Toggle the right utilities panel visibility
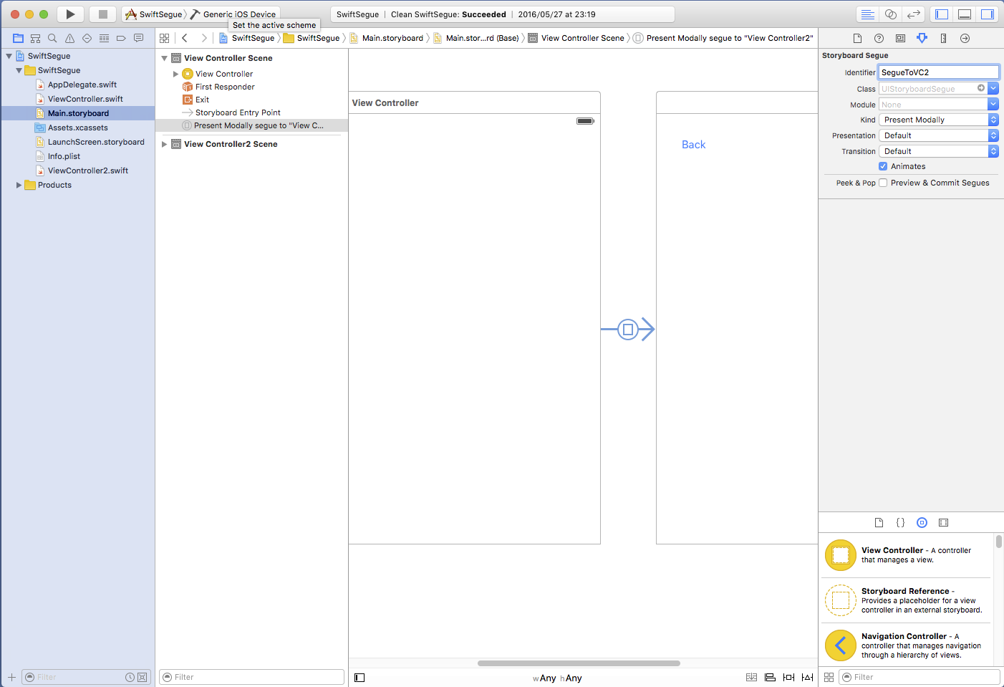Screen dimensions: 1004x687 [x=987, y=14]
